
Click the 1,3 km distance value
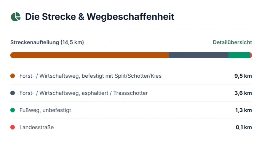click(x=243, y=110)
